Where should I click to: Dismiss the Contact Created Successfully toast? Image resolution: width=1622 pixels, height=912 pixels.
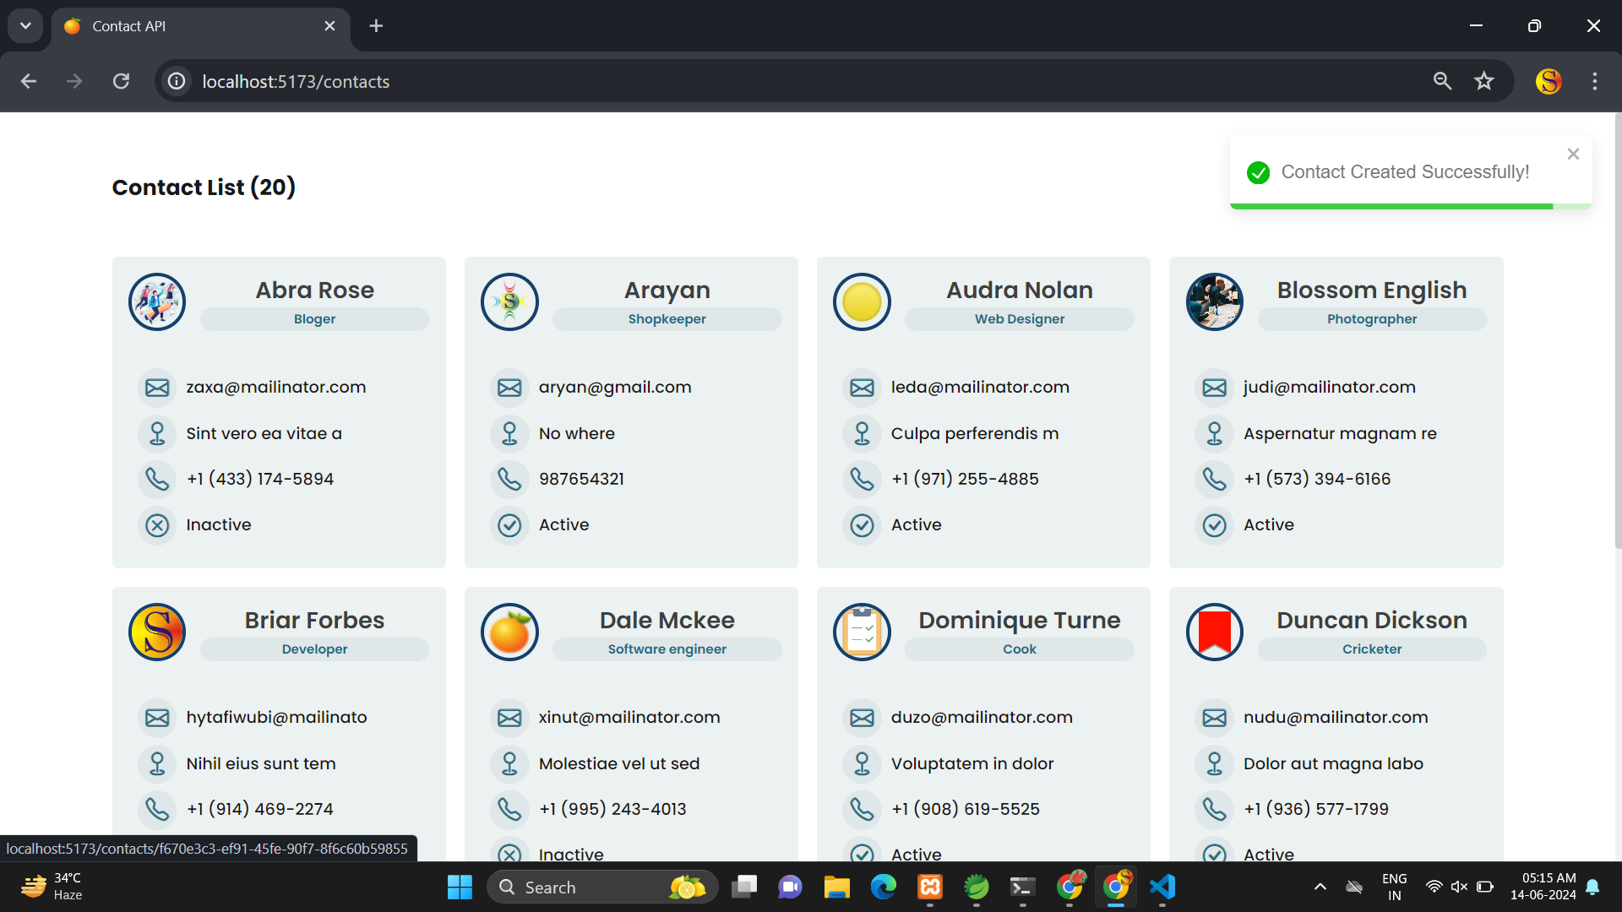click(x=1573, y=154)
